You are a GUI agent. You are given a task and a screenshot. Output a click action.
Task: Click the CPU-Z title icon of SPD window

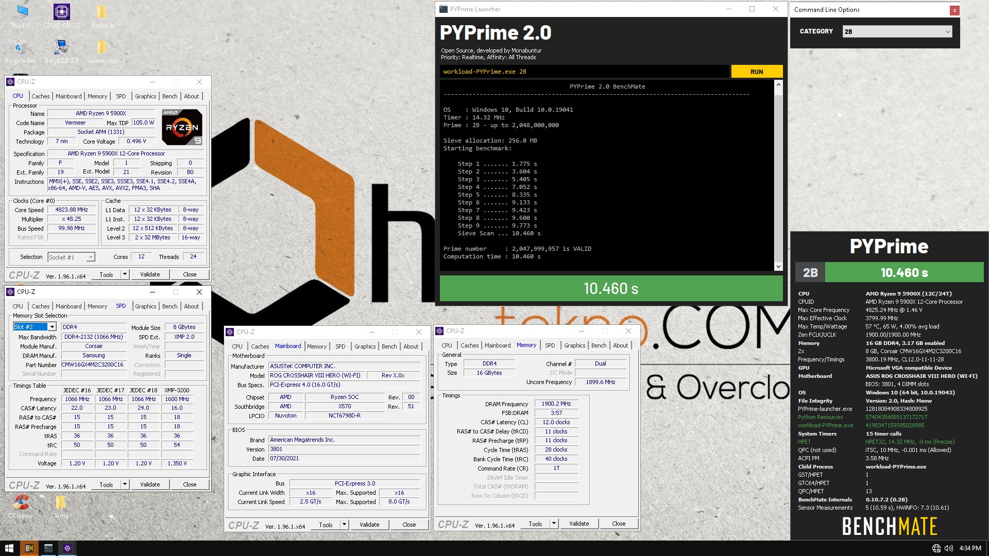[10, 292]
